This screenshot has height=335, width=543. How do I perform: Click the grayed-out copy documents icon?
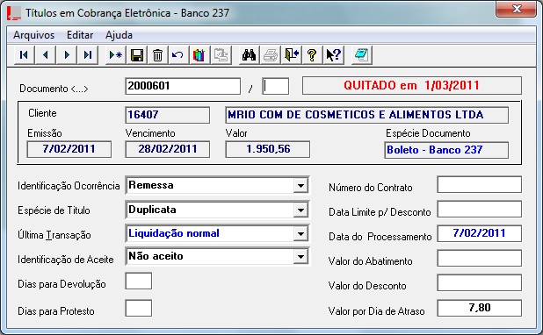[x=221, y=55]
